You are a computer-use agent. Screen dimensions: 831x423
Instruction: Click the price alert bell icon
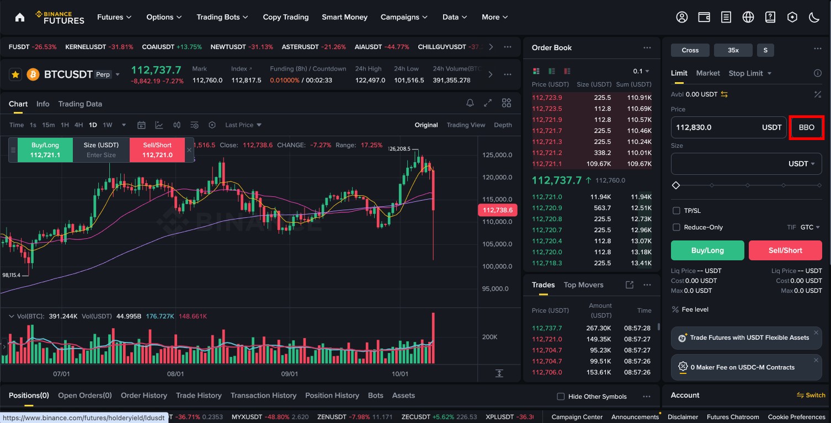470,103
